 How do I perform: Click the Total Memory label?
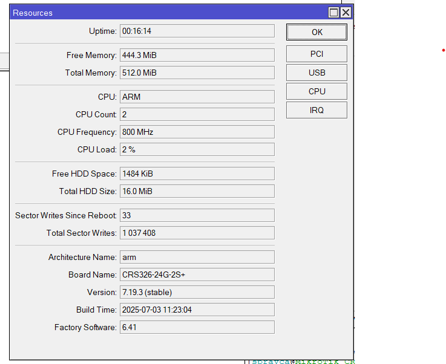[x=91, y=73]
